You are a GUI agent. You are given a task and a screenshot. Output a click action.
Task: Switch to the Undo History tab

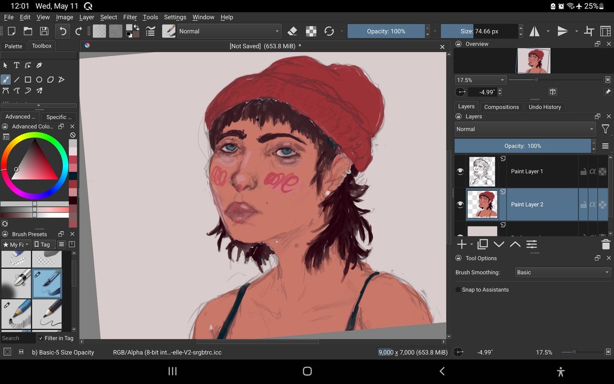(545, 107)
